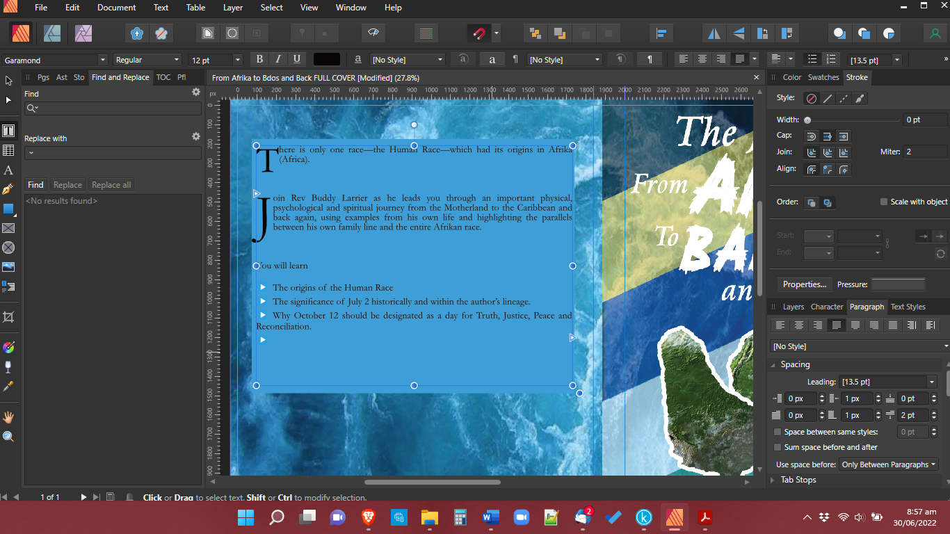Click the Replace all button
Image resolution: width=950 pixels, height=534 pixels.
[111, 184]
